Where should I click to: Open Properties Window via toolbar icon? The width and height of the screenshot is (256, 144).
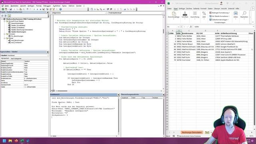(50, 9)
